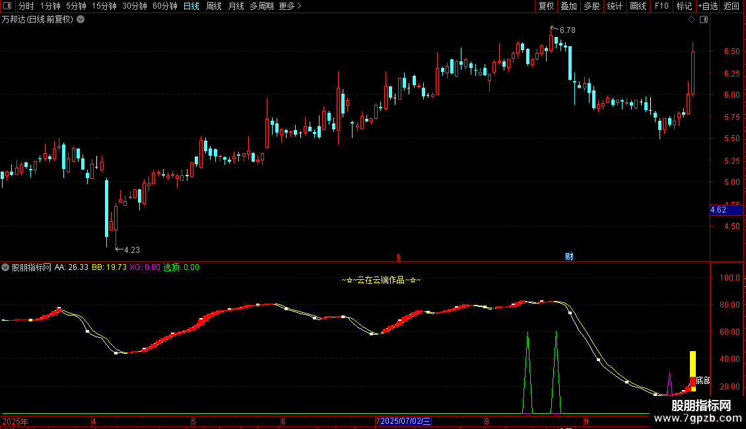Add stock via +自选 button

[708, 6]
